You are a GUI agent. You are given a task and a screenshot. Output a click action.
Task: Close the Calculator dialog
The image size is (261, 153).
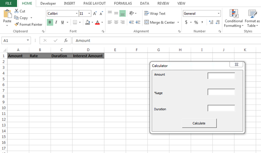tap(236, 64)
